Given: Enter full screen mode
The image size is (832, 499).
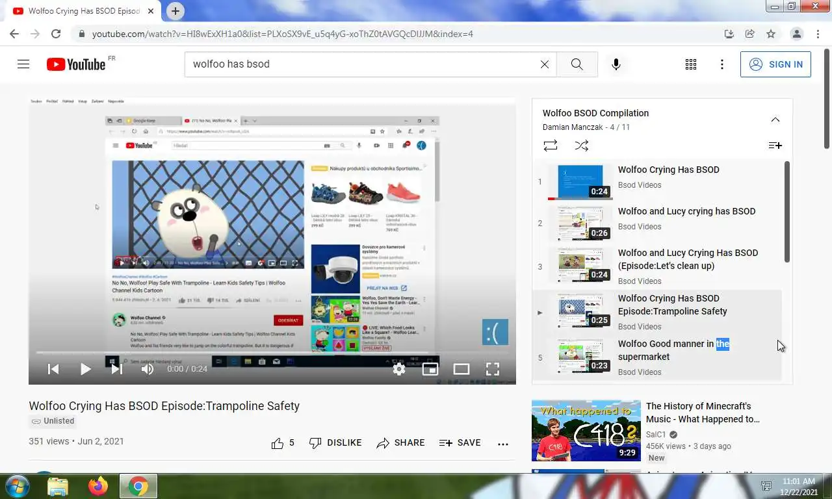Looking at the screenshot, I should tap(493, 369).
